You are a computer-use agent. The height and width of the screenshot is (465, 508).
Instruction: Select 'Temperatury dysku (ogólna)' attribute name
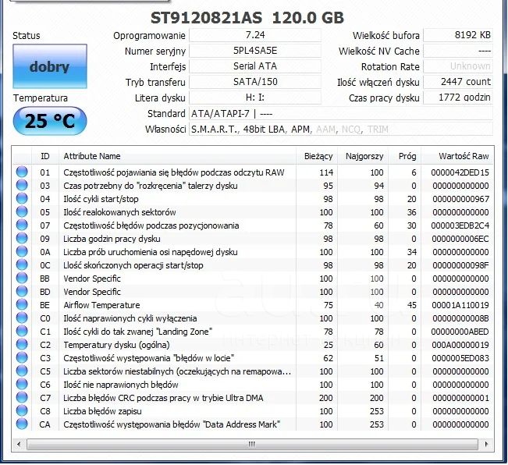[x=116, y=345]
